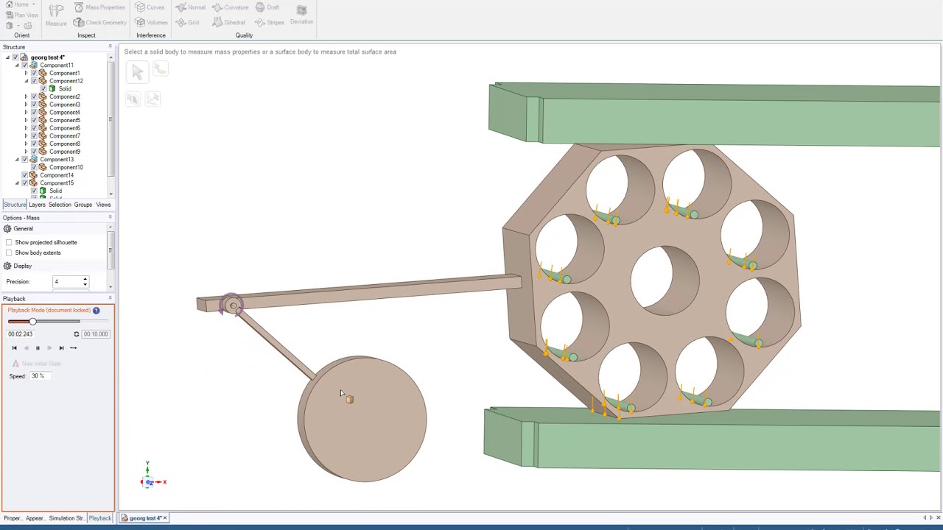Uncheck Component14 visibility checkbox
The image size is (943, 530).
(x=24, y=175)
